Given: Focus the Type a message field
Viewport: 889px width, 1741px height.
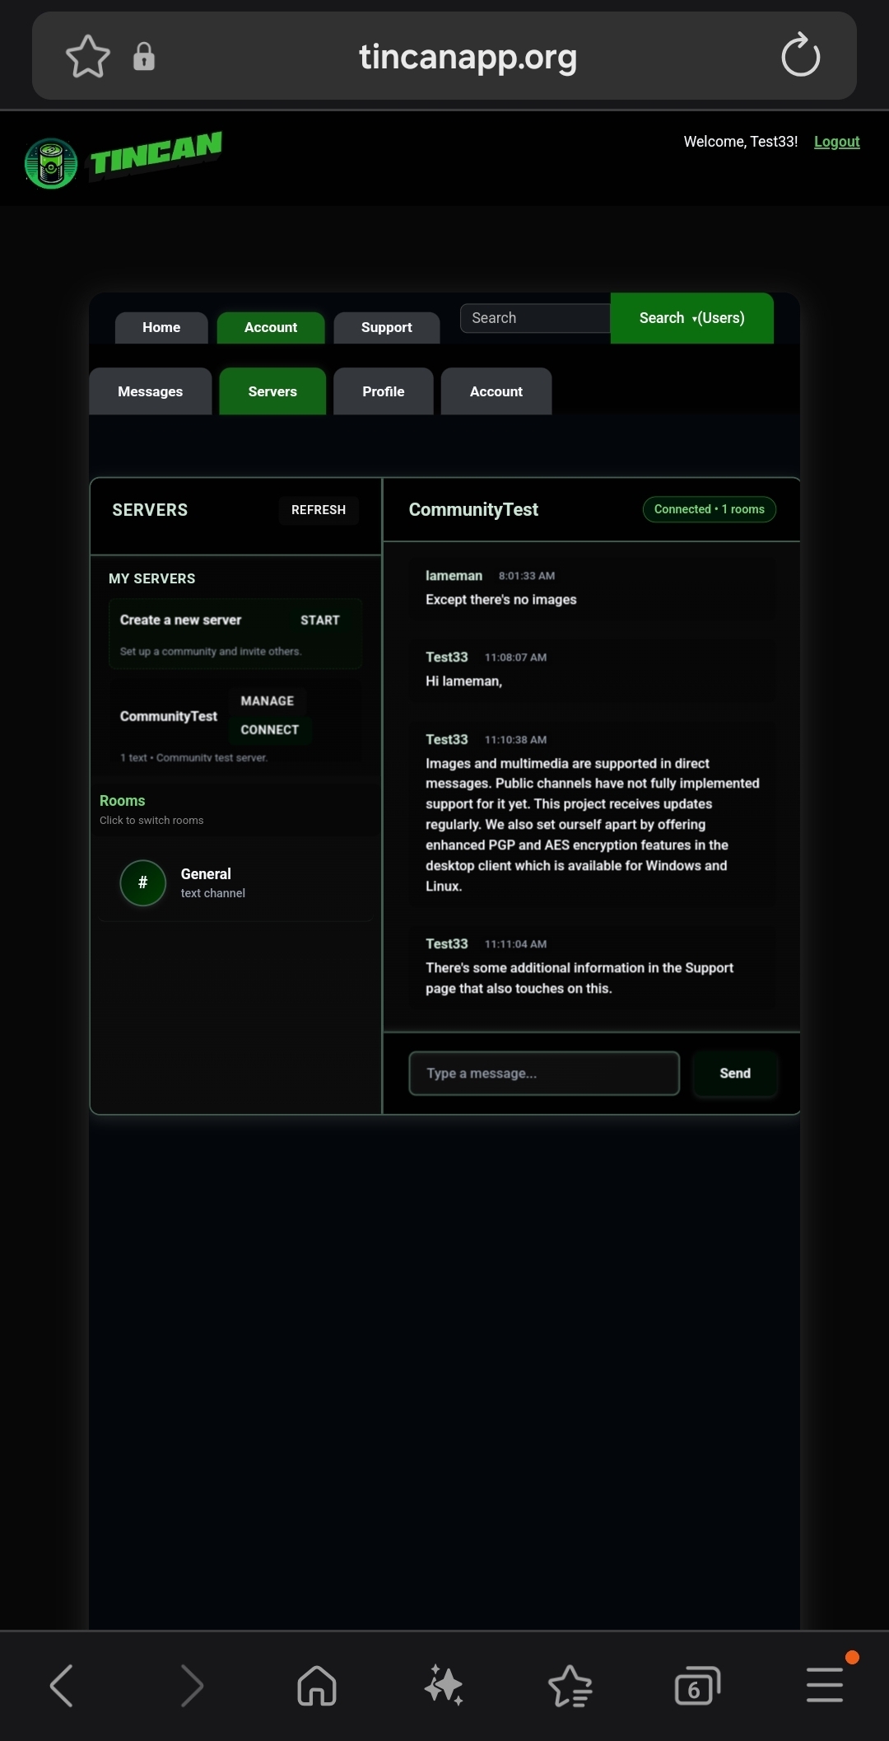Looking at the screenshot, I should 544,1074.
